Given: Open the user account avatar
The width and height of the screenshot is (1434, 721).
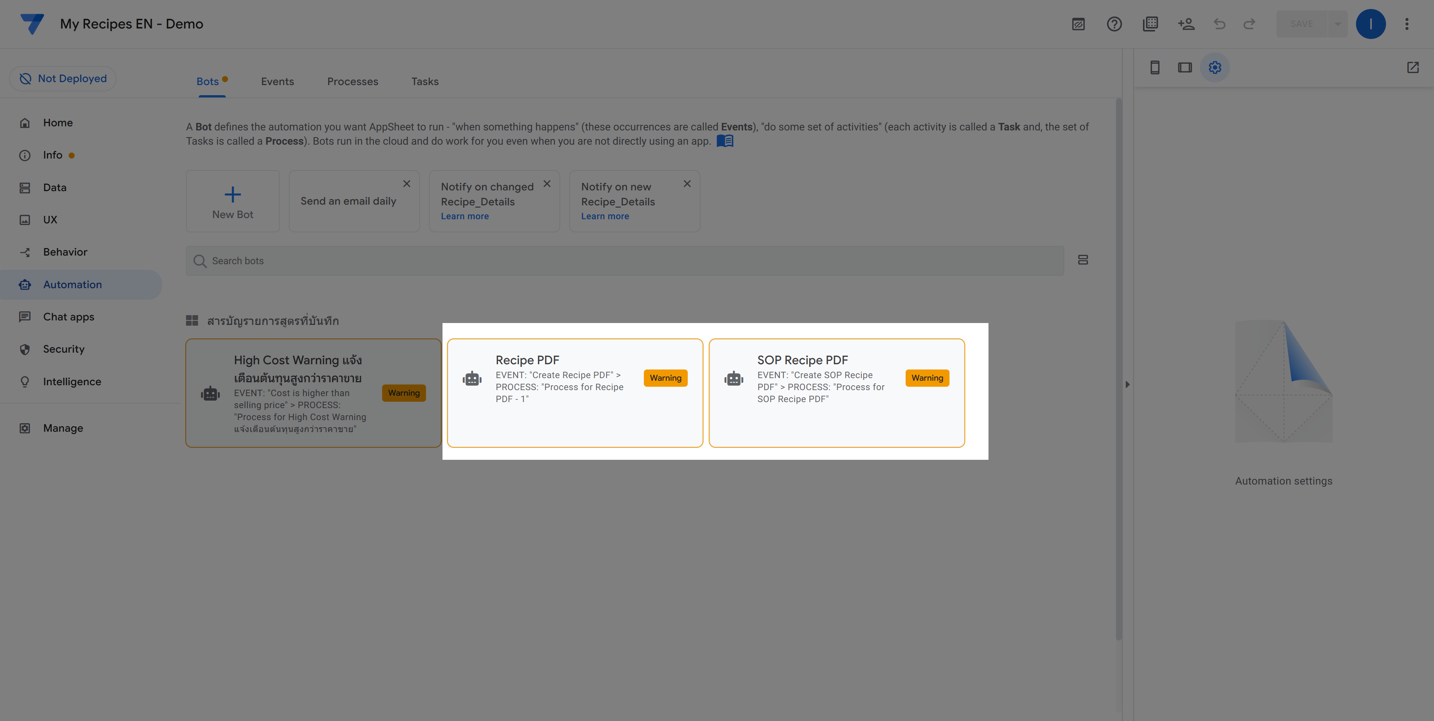Looking at the screenshot, I should click(1371, 24).
